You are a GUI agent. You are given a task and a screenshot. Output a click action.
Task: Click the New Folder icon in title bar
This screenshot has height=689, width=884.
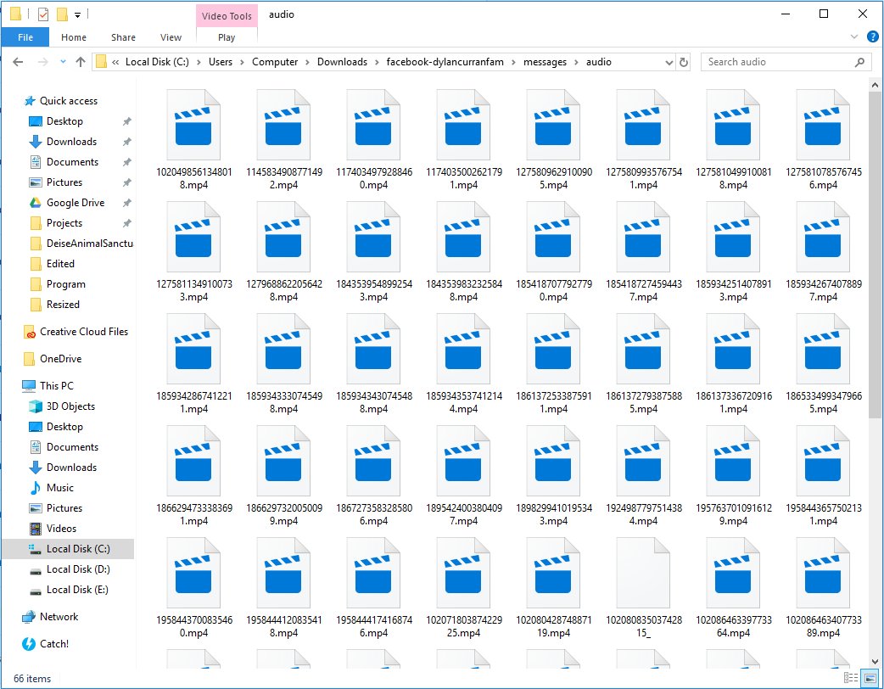[62, 14]
